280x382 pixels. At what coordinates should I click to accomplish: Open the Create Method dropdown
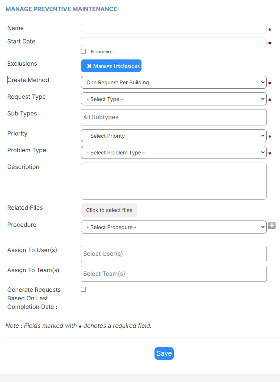173,82
